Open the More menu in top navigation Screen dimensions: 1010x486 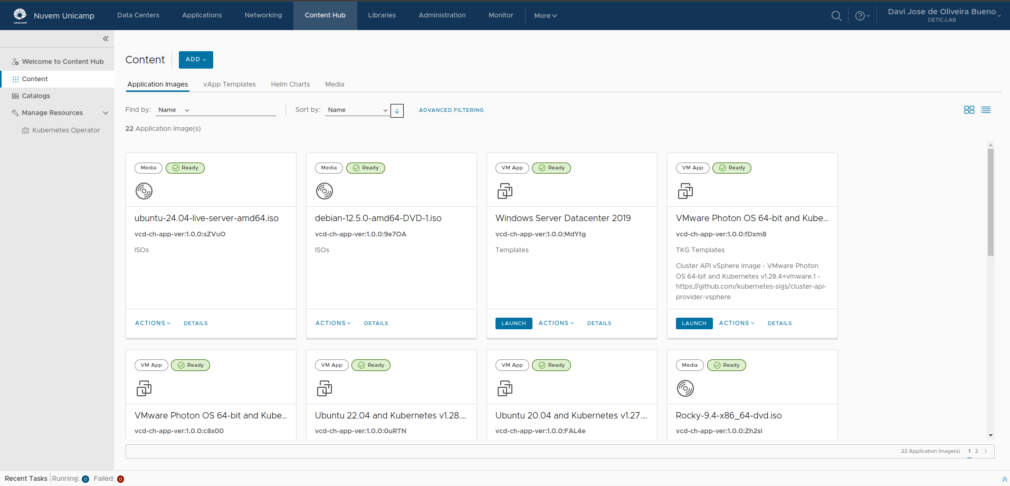tap(545, 16)
